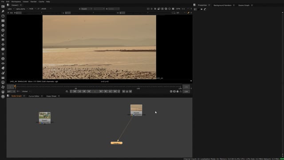The image size is (284, 160).
Task: Open the Keyer nodes toolbar menu
Action: tap(3, 35)
